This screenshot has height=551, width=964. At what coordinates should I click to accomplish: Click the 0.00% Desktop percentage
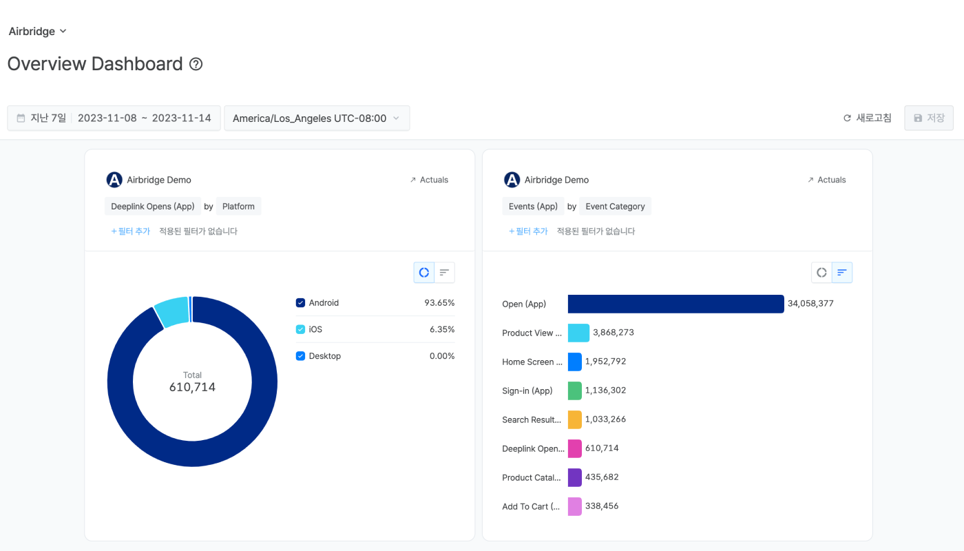click(x=442, y=356)
